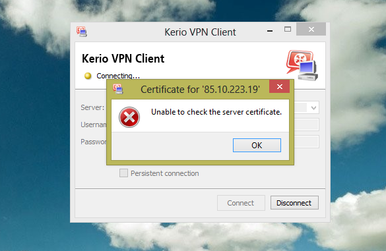Maximize the Kerio VPN Client window
This screenshot has height=251, width=386.
tap(287, 29)
